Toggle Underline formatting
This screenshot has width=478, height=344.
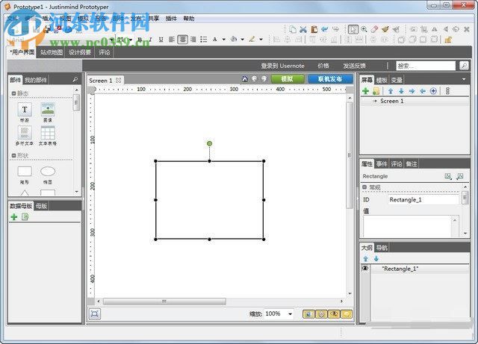tap(161, 40)
